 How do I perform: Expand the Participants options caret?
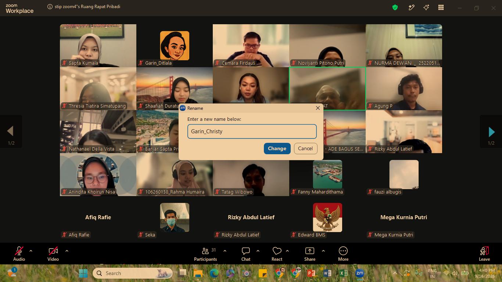pyautogui.click(x=225, y=251)
